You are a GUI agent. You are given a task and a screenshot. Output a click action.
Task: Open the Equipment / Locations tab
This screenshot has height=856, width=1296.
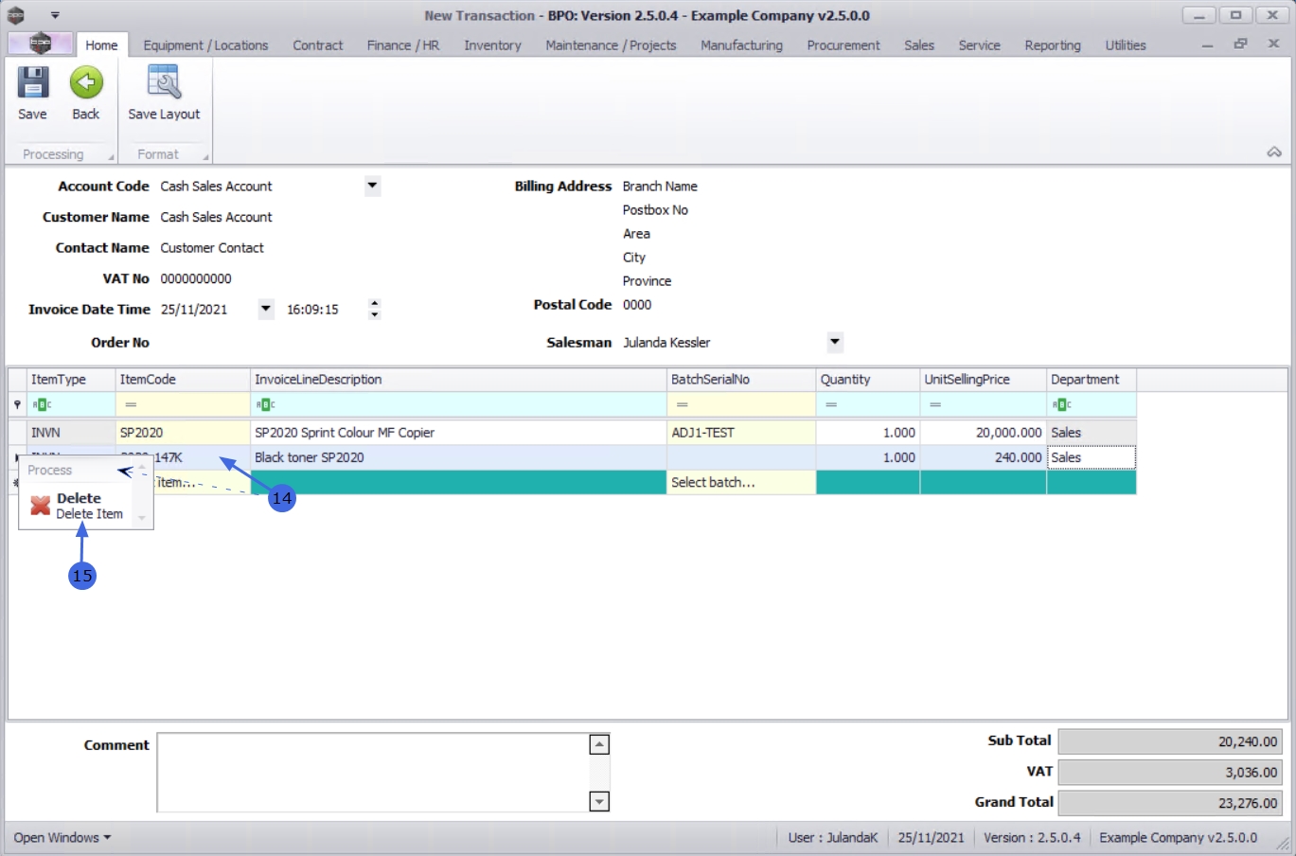click(x=205, y=45)
